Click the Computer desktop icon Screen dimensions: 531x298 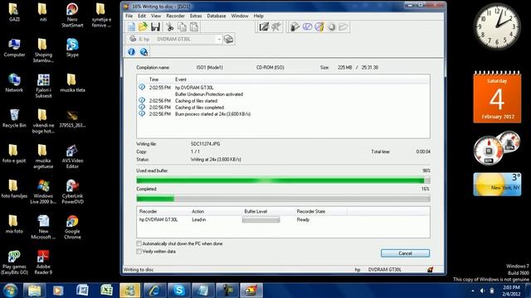coord(14,47)
